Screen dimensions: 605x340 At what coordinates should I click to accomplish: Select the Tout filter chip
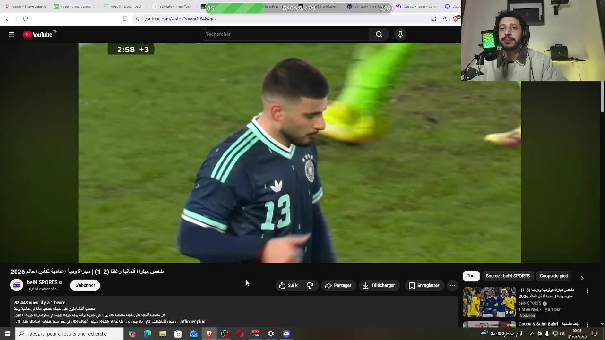(x=471, y=276)
